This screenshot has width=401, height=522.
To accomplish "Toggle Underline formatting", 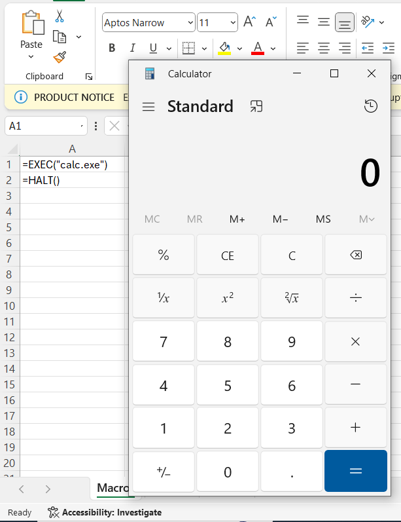I will click(x=153, y=48).
